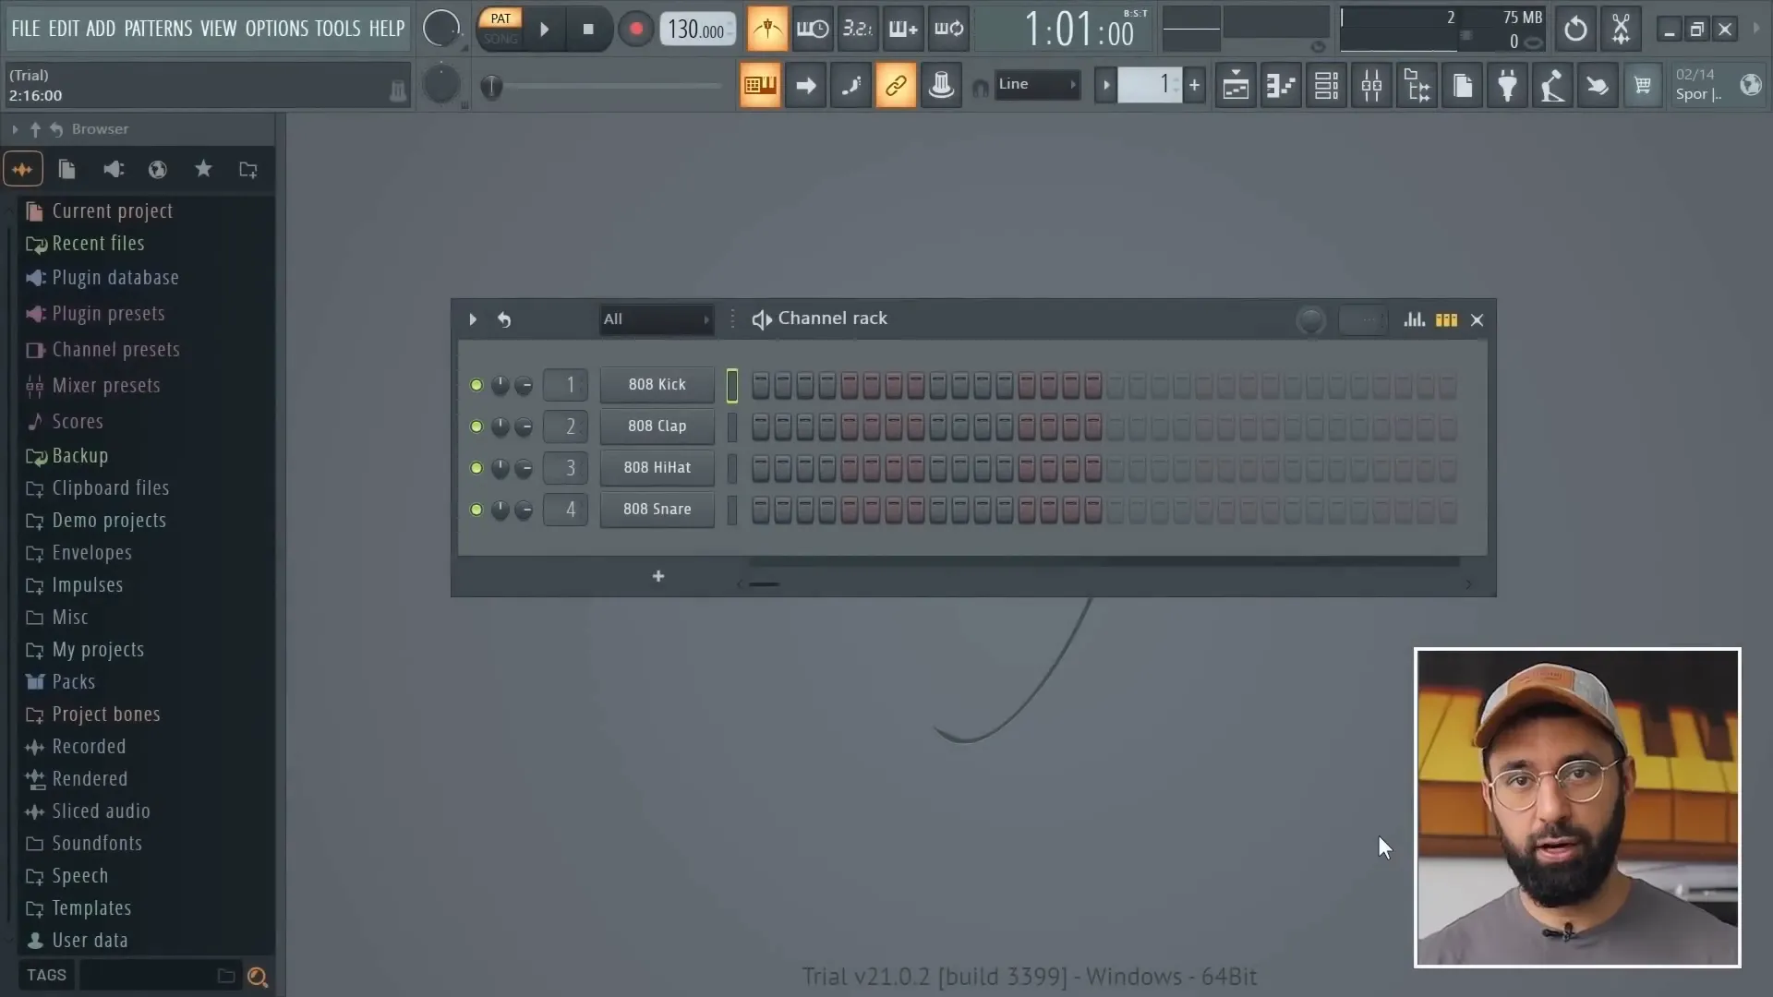The width and height of the screenshot is (1773, 997).
Task: Expand the Demo projects folder
Action: (x=107, y=520)
